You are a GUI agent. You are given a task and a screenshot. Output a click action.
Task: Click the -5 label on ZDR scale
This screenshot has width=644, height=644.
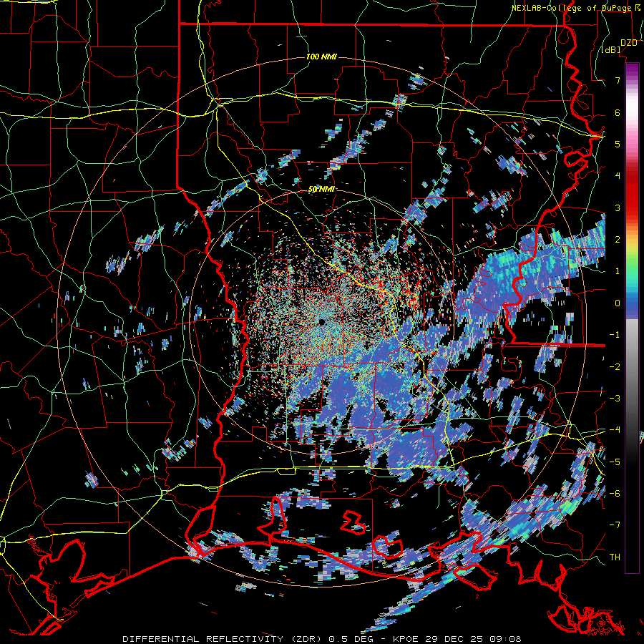pos(615,462)
